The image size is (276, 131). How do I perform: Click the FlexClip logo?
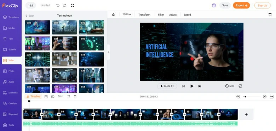[10, 6]
